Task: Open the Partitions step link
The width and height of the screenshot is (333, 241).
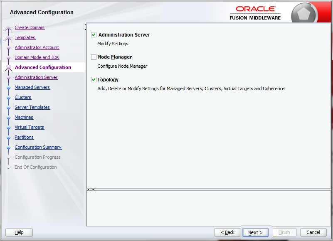Action: click(x=24, y=137)
